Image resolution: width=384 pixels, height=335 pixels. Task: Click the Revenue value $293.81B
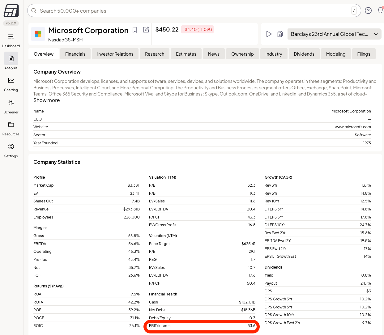tap(132, 209)
